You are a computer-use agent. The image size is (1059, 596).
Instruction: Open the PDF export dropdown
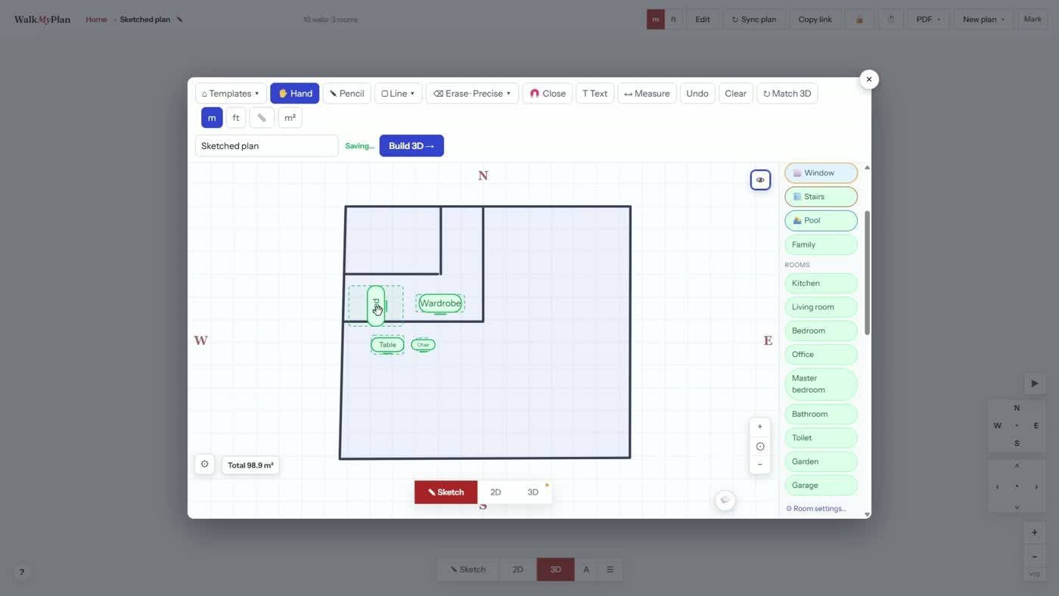coord(928,20)
